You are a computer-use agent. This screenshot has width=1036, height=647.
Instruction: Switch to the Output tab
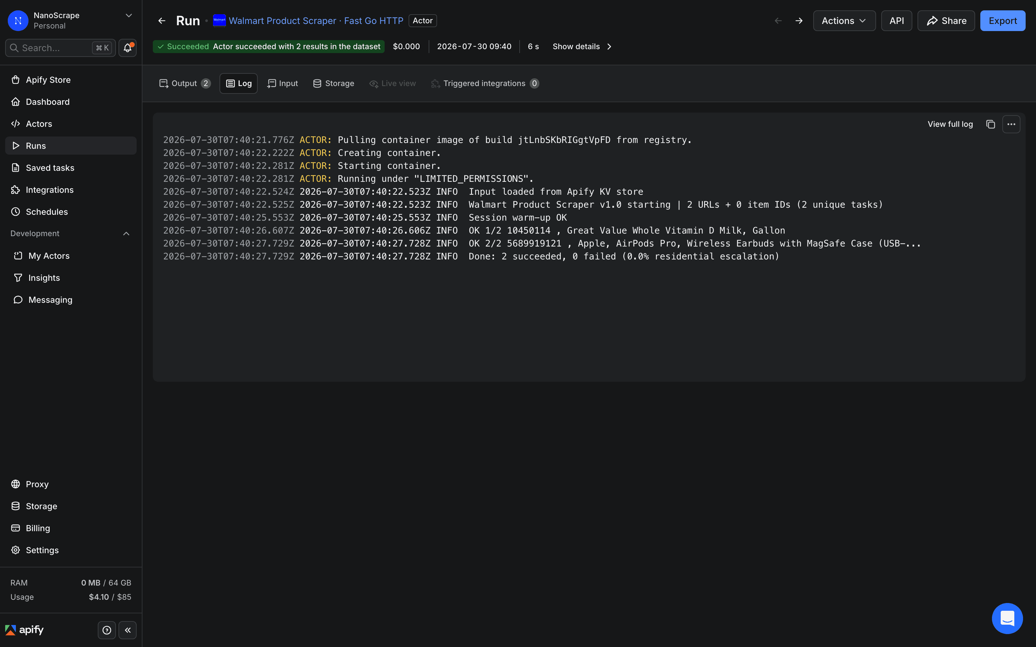click(x=185, y=83)
